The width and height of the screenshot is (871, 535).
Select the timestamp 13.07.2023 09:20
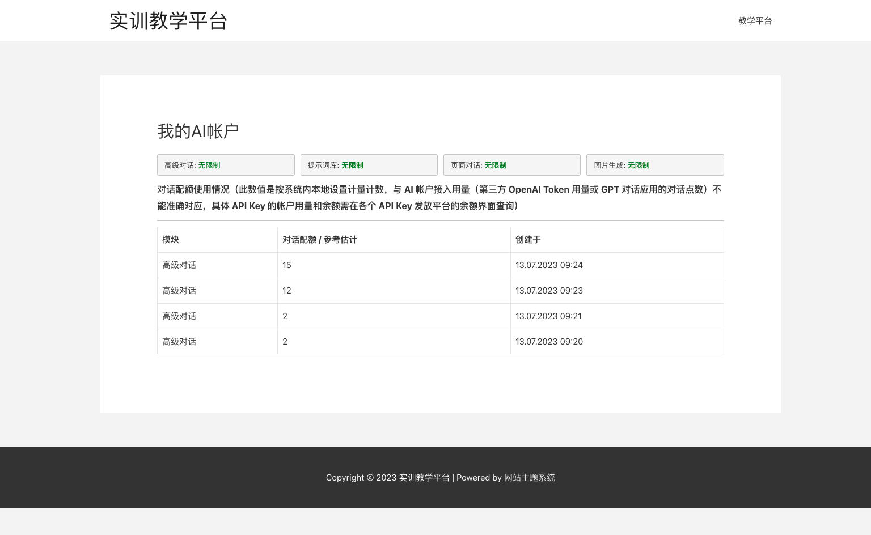(549, 342)
